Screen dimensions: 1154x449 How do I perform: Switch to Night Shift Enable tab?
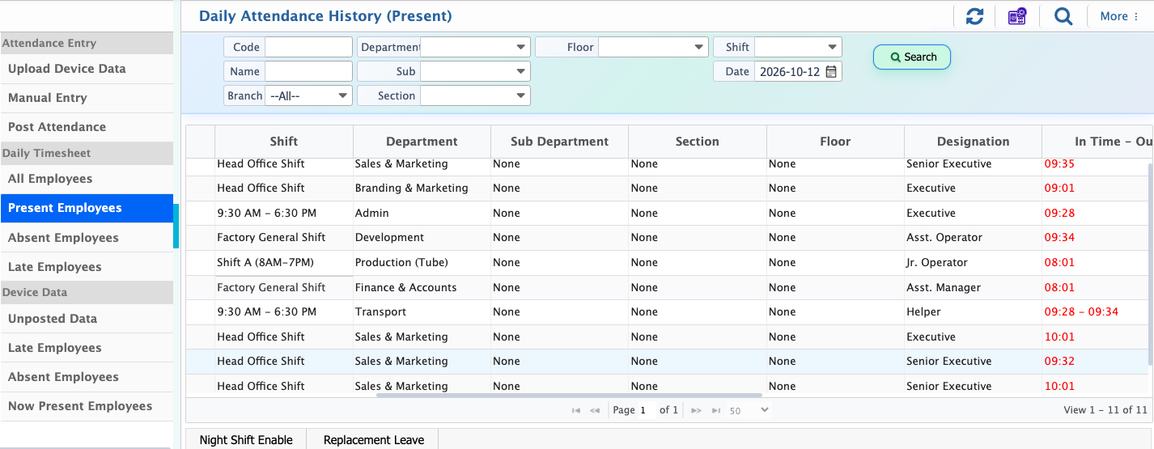click(246, 440)
